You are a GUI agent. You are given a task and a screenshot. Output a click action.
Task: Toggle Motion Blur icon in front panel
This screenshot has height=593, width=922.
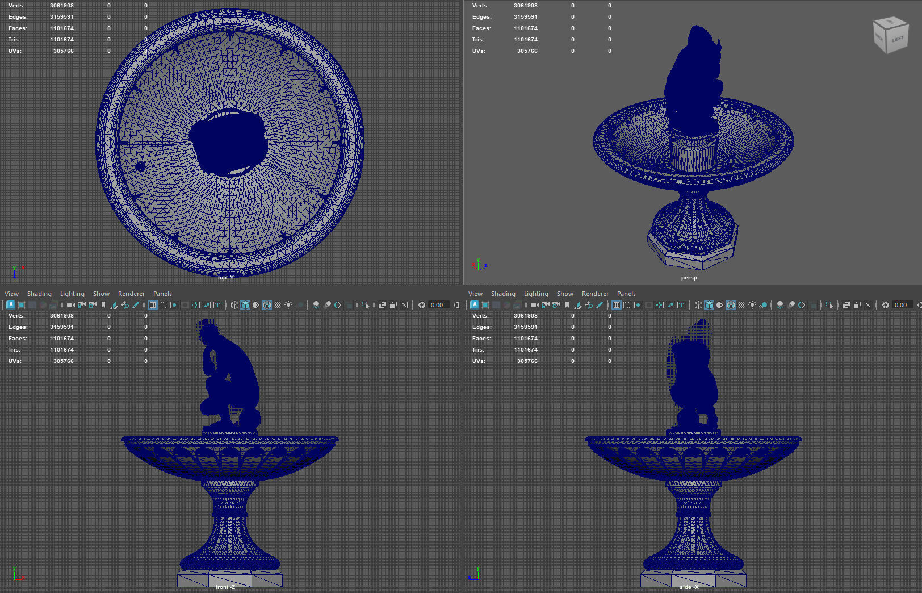(x=327, y=305)
